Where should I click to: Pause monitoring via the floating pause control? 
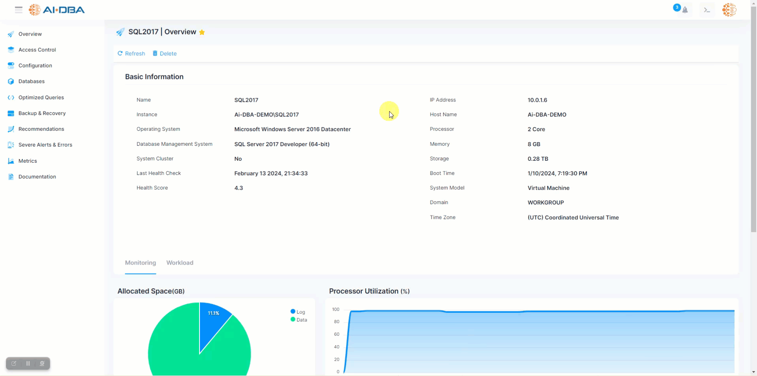28,363
